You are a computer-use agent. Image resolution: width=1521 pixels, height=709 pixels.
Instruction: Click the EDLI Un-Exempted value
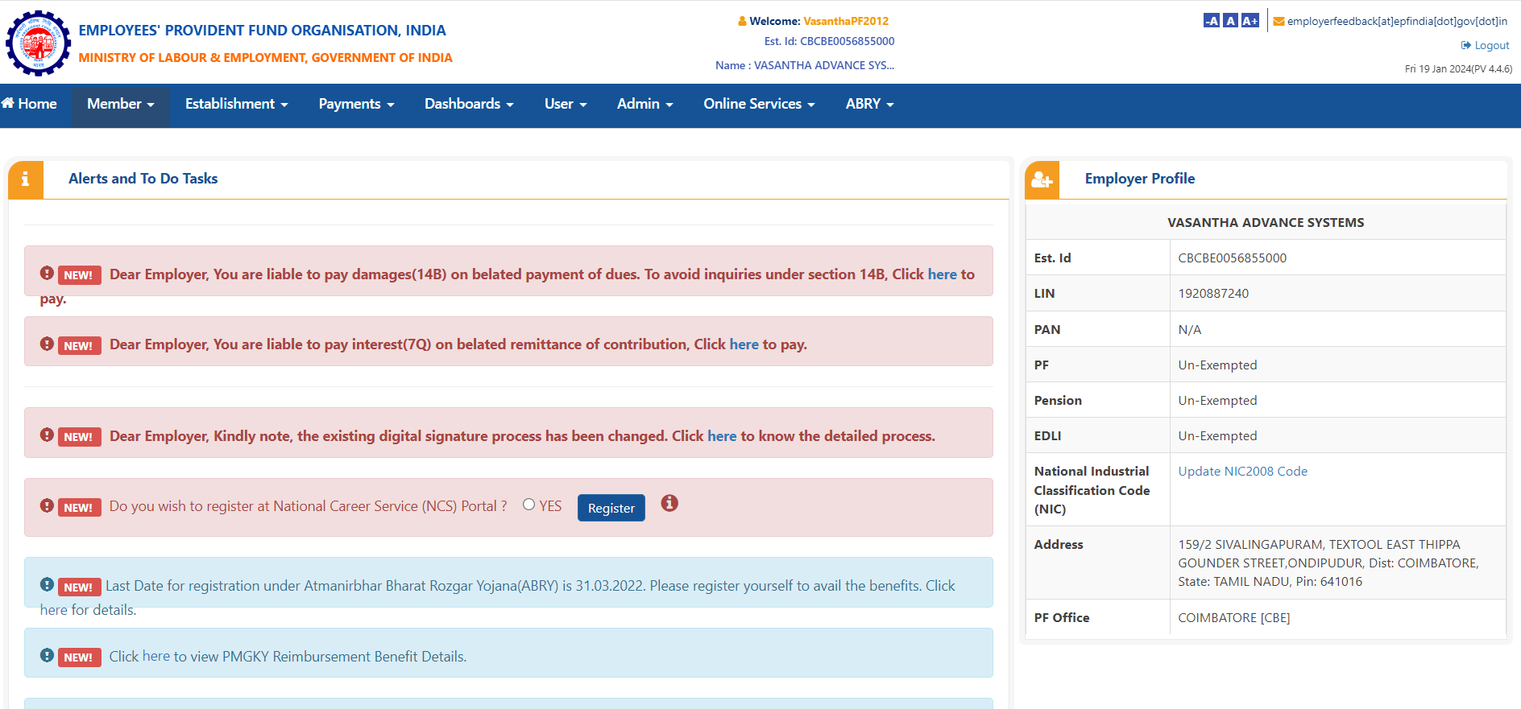1217,436
